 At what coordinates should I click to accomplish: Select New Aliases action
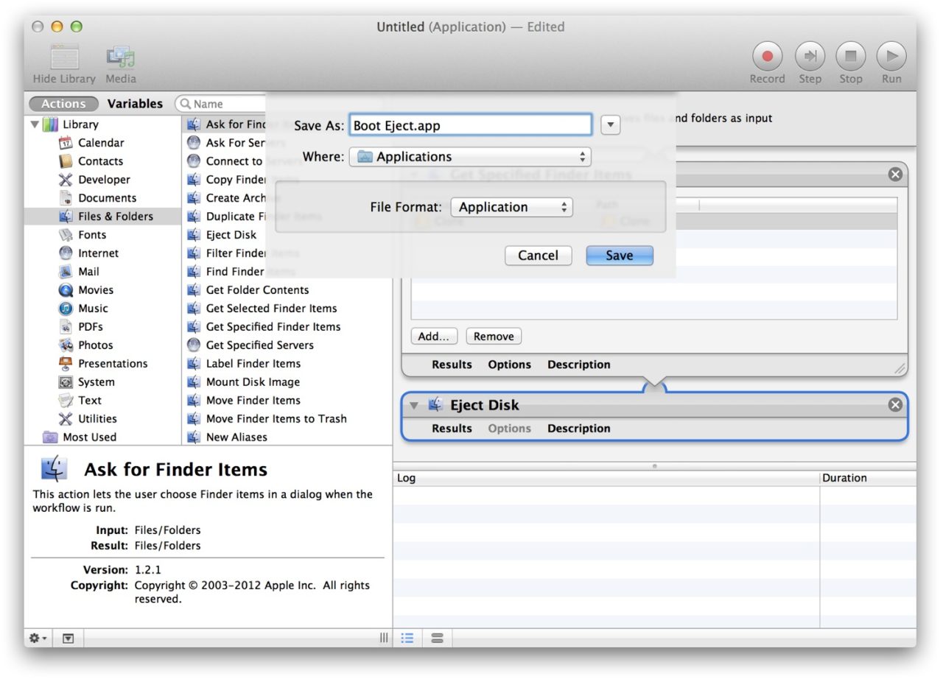coord(236,437)
